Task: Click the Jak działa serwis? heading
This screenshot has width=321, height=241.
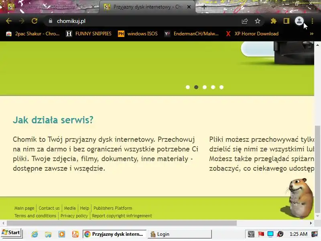Action: pos(53,120)
